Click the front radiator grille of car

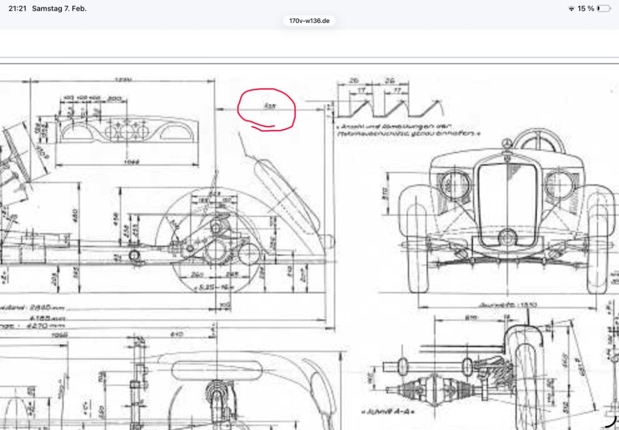(x=507, y=199)
